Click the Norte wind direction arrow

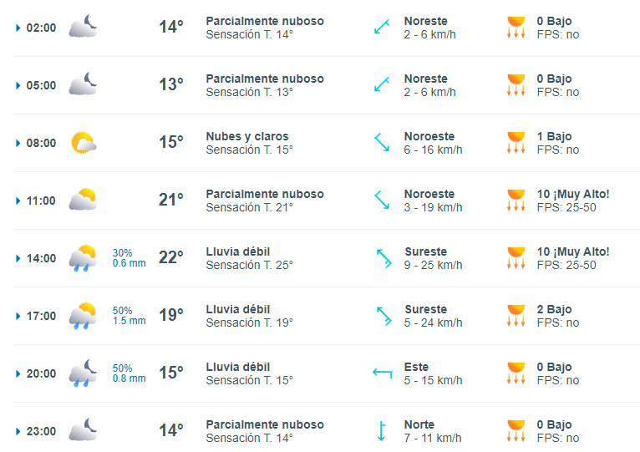coord(382,431)
